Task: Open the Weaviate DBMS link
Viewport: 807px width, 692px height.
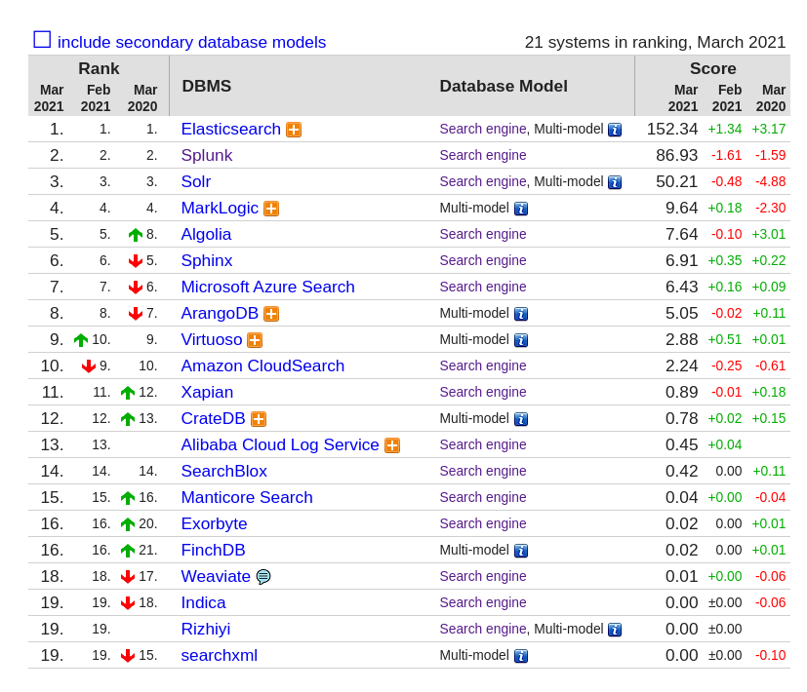Action: pos(216,576)
